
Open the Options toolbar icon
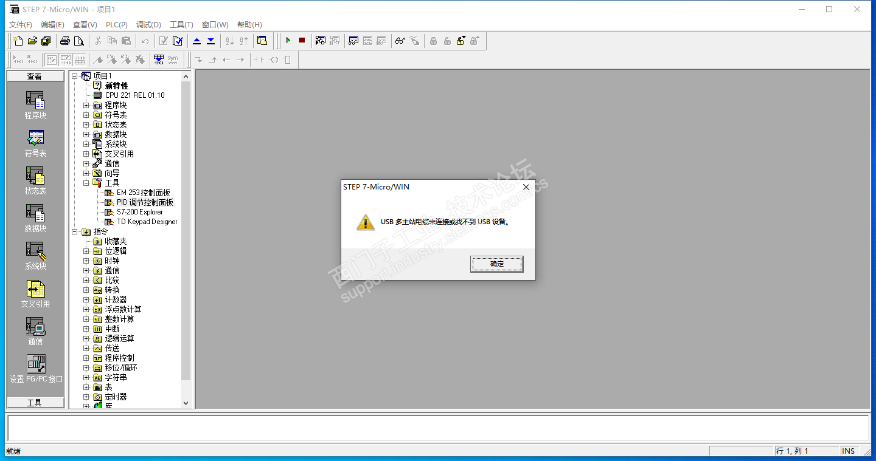pos(262,41)
